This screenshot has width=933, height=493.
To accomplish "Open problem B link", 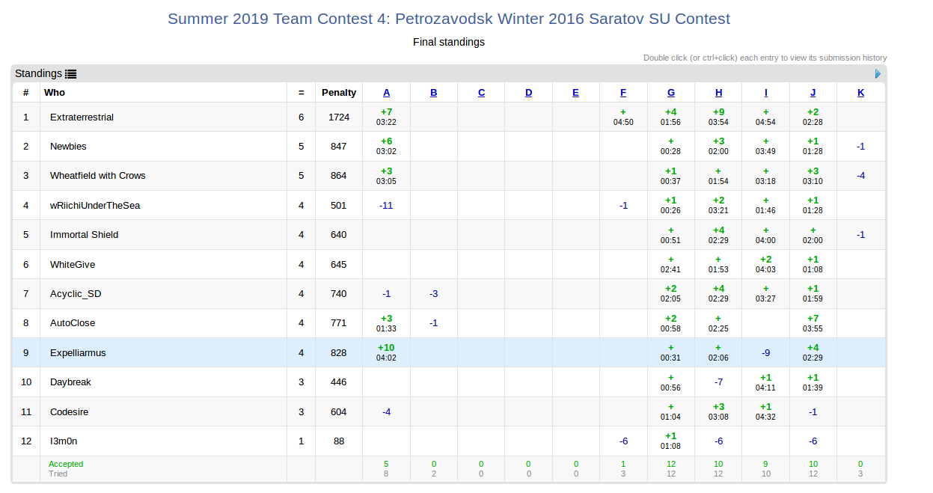I will [x=434, y=93].
